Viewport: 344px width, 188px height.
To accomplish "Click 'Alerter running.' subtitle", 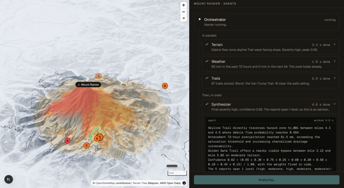I will point(215,25).
